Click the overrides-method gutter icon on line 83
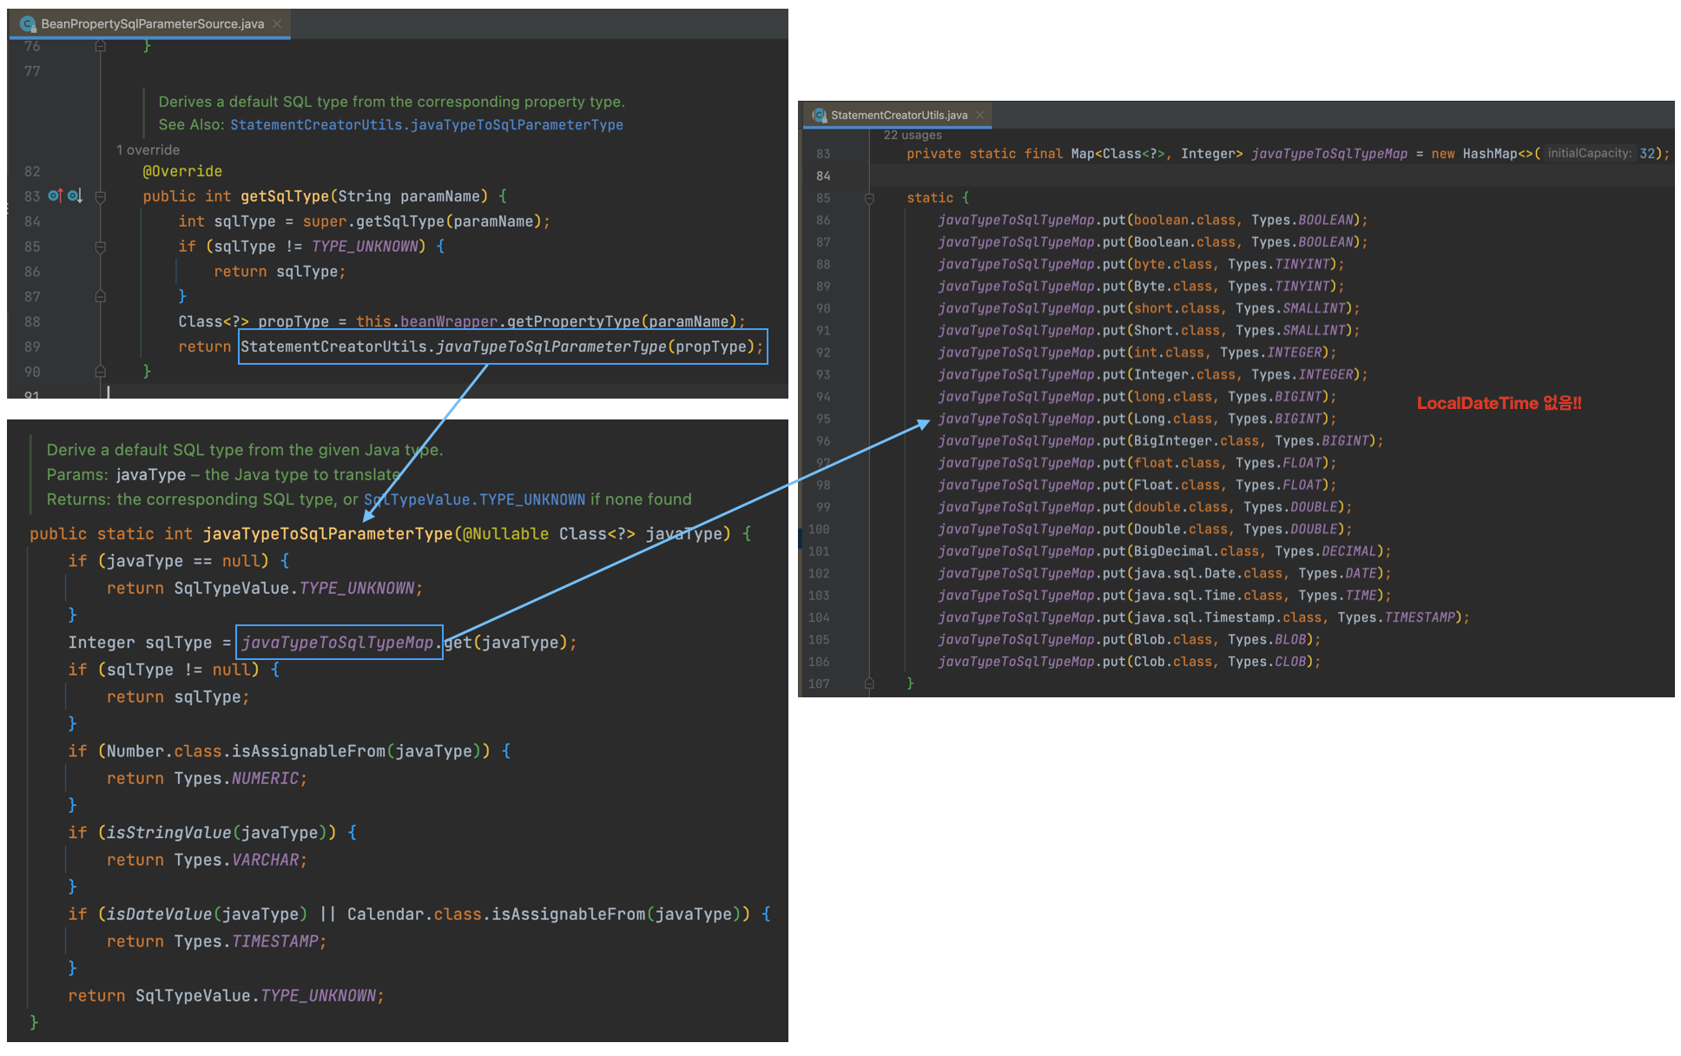Viewport: 1681px width, 1056px height. (55, 195)
